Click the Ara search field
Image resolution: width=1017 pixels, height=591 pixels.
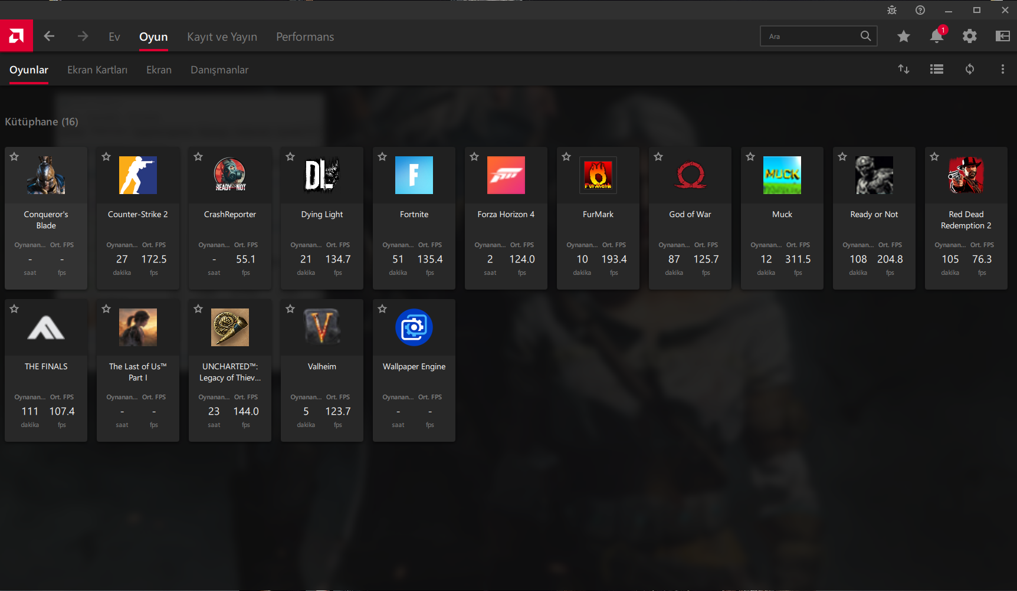[819, 36]
